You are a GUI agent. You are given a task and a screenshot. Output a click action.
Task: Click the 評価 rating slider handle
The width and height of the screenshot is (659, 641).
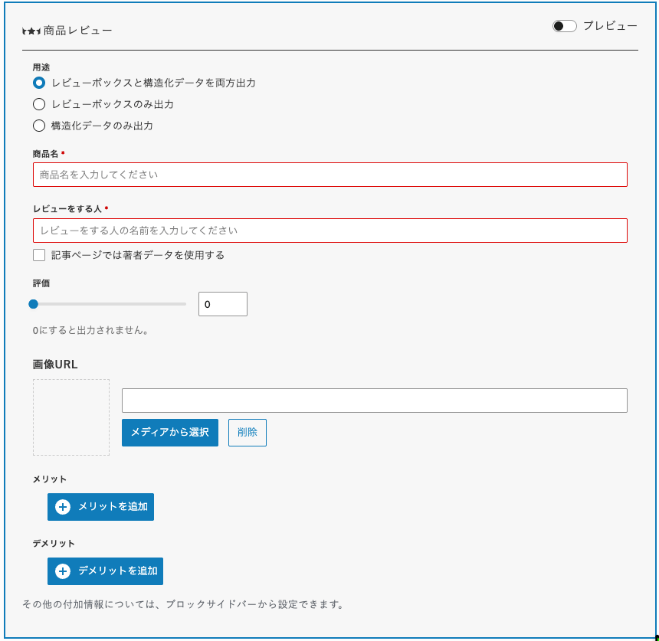coord(33,304)
